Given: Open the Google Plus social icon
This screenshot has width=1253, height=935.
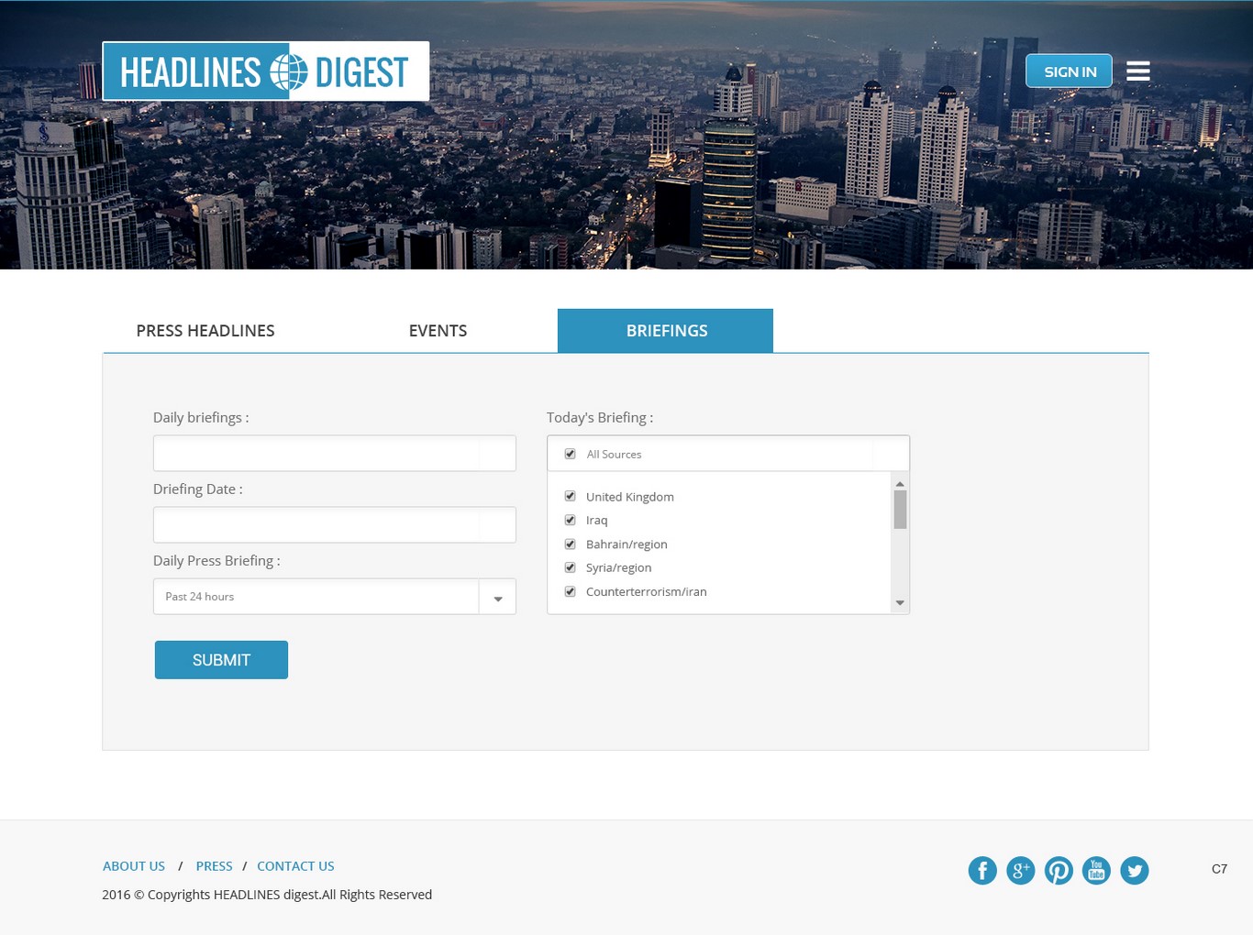Looking at the screenshot, I should coord(1021,871).
